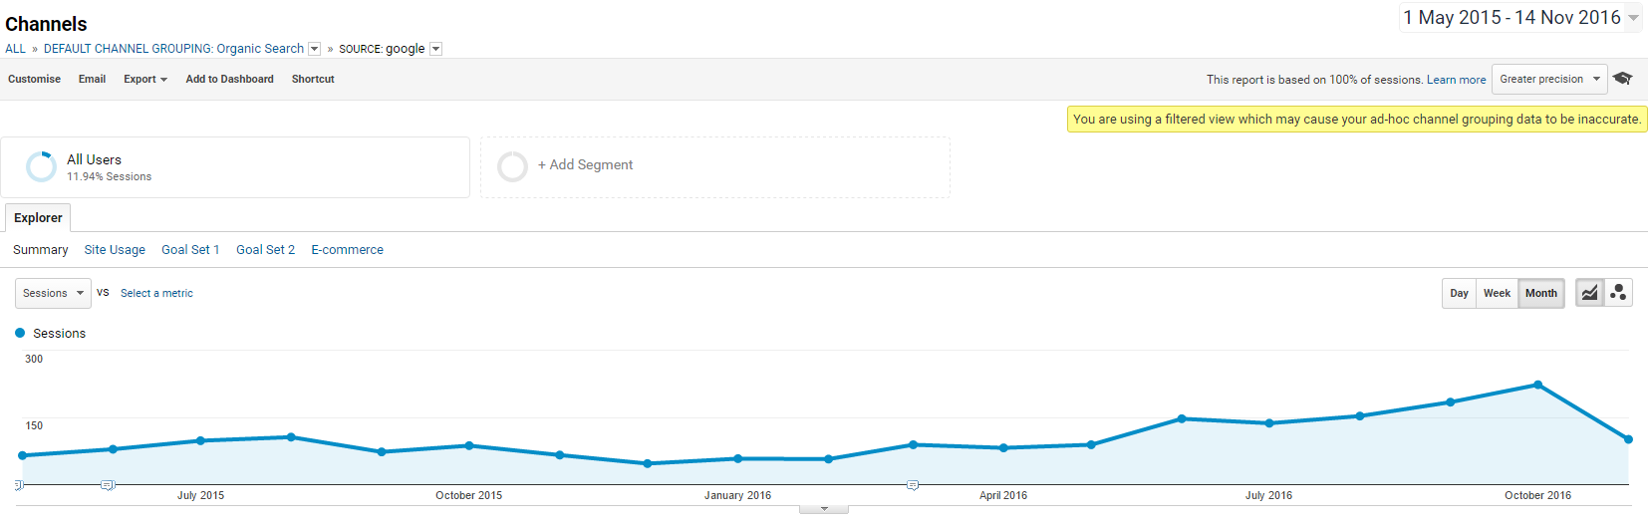Screen dimensions: 1648x527
Task: Switch to motion chart icon
Action: point(1618,293)
